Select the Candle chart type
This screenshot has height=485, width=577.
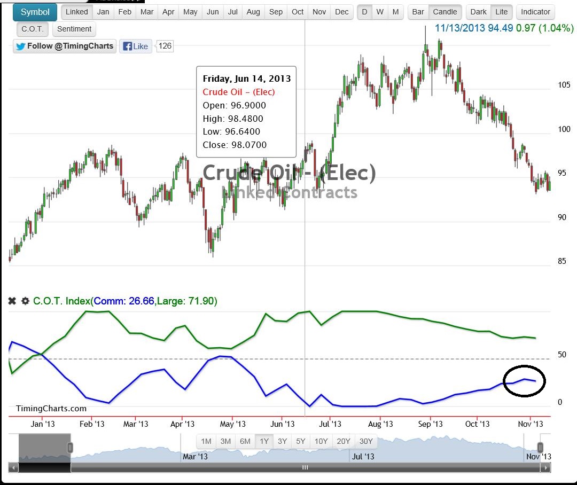tap(445, 12)
